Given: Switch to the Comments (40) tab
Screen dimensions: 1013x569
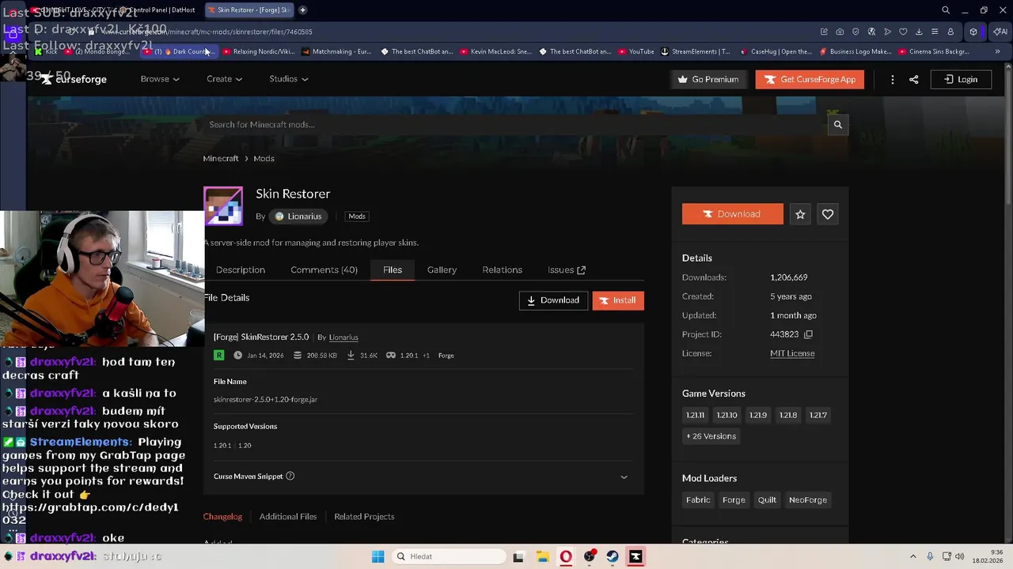Looking at the screenshot, I should (x=324, y=269).
